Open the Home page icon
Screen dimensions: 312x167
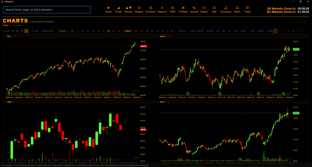[108, 10]
